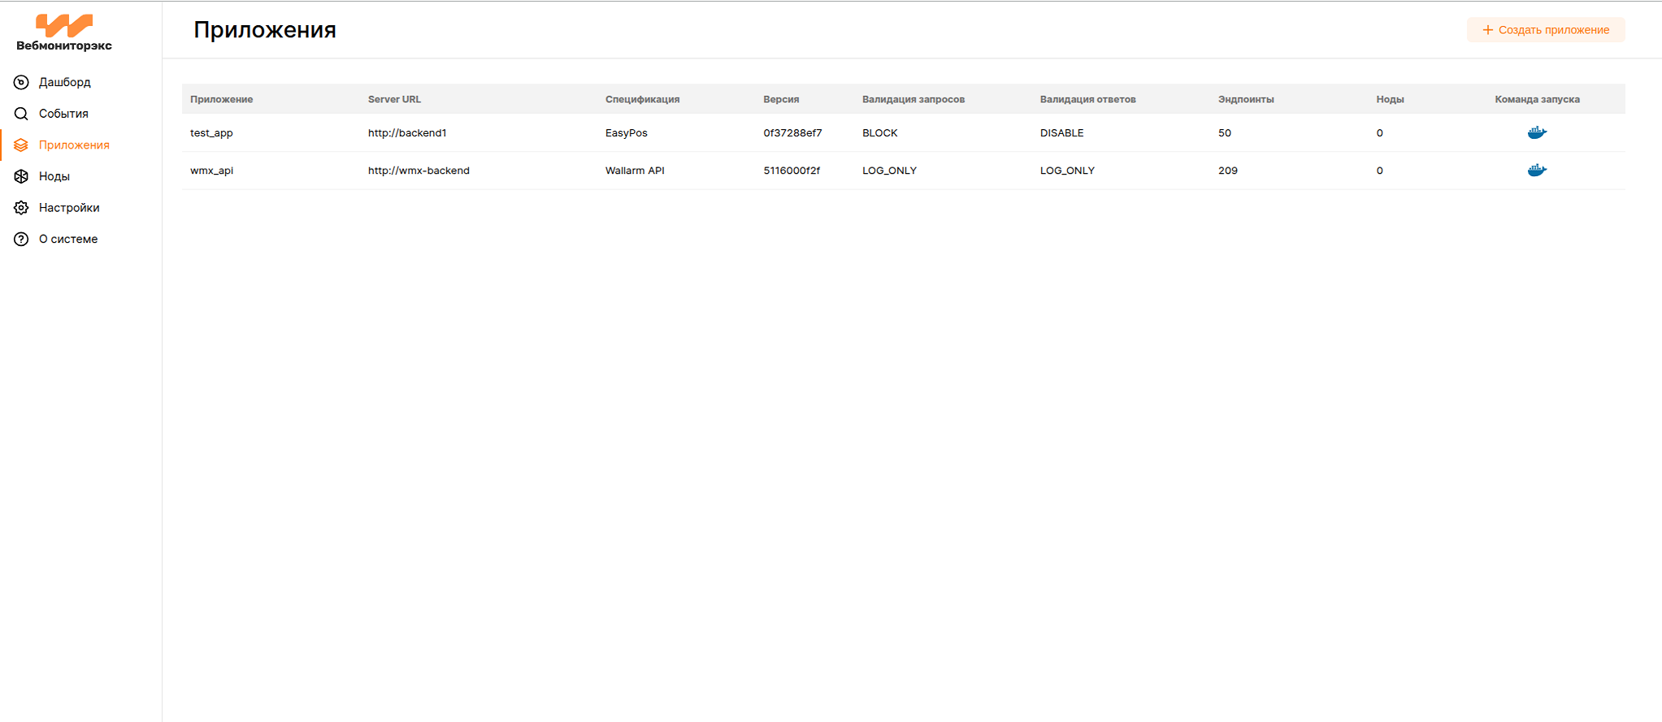This screenshot has height=722, width=1662.
Task: Open the Дашборд menu item
Action: tap(65, 82)
